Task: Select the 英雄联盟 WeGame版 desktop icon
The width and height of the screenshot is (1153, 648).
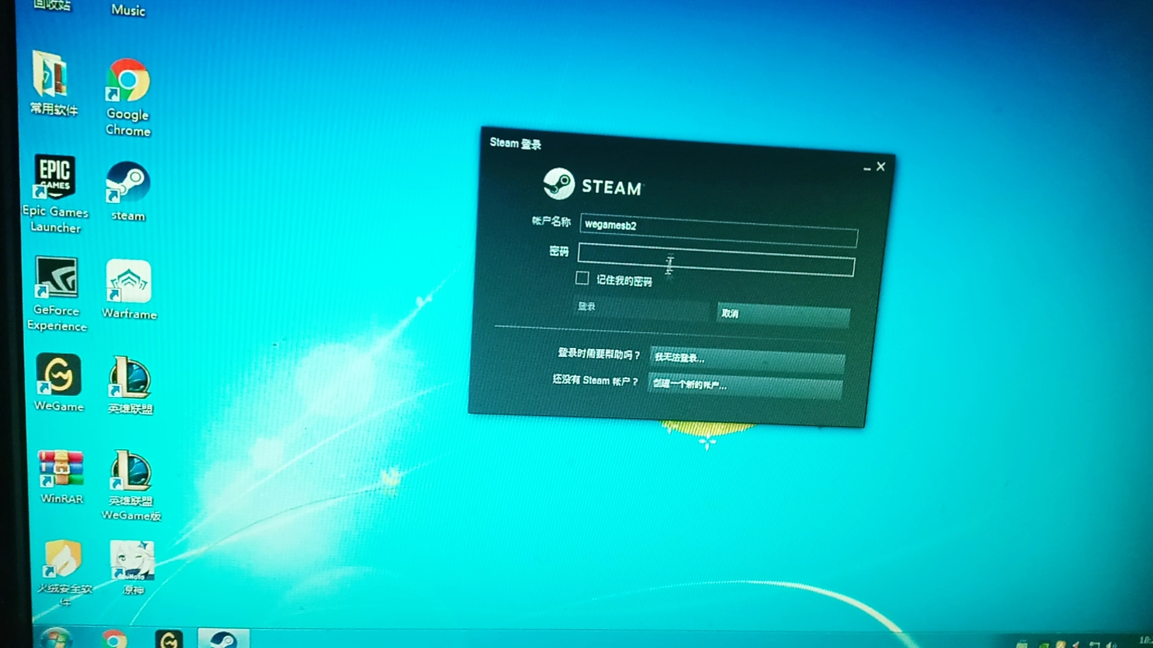Action: [131, 485]
